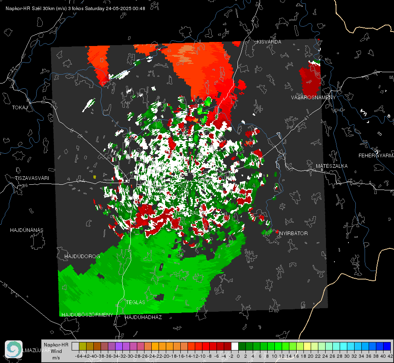The width and height of the screenshot is (394, 363).
Task: Click the HAJDÚNÁNÁS city label
Action: (27, 230)
